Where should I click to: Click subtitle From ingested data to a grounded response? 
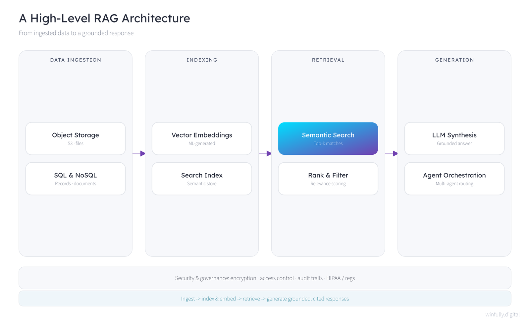coord(76,33)
